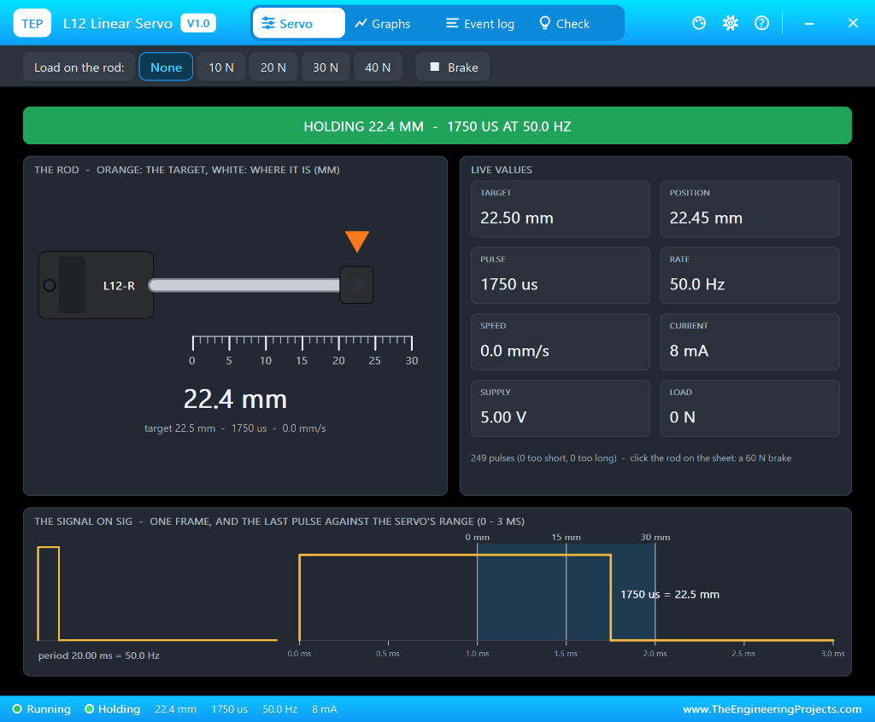Set rod load to 10 N

pos(221,67)
